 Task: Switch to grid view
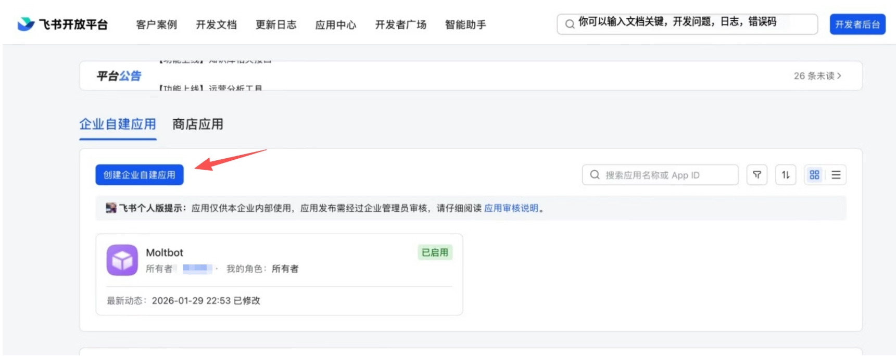pos(815,175)
